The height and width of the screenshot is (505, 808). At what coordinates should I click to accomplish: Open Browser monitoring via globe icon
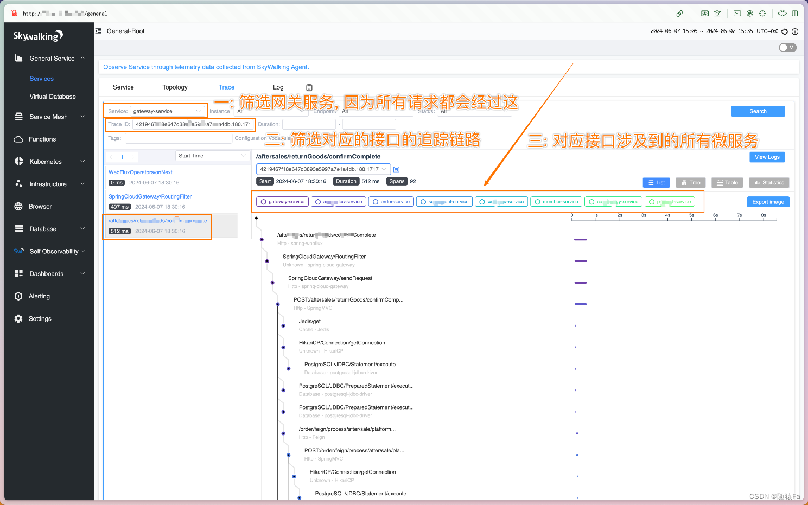[18, 207]
